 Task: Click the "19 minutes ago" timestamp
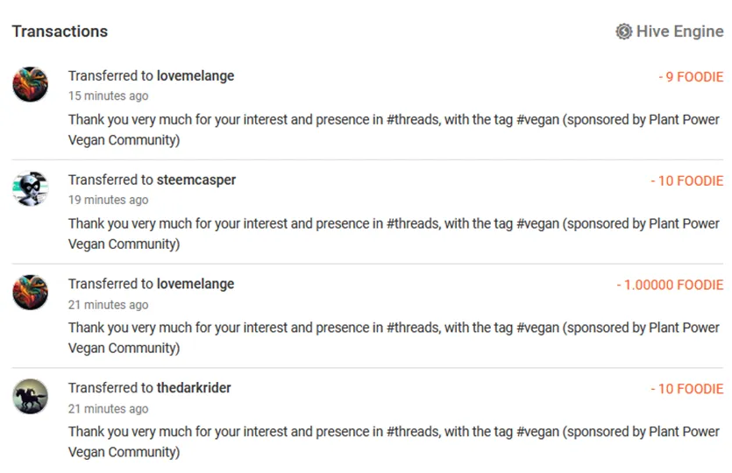pos(109,201)
